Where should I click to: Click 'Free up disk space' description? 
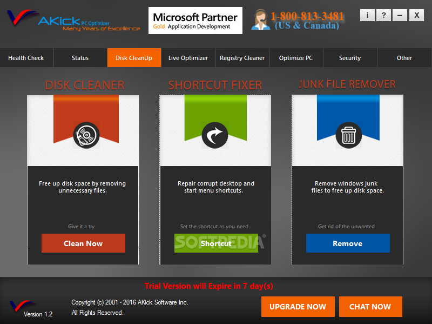pyautogui.click(x=83, y=187)
